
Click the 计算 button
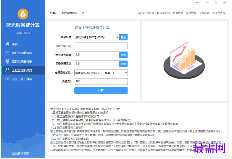point(101,90)
